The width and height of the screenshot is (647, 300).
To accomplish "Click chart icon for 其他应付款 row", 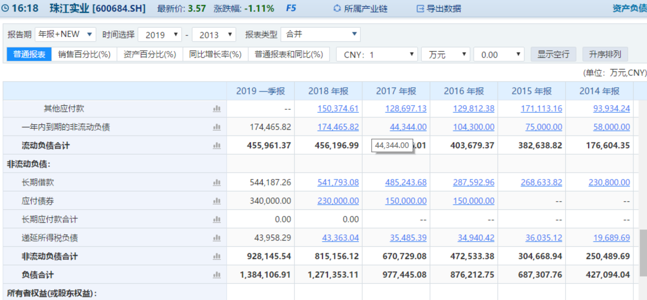I will [217, 109].
